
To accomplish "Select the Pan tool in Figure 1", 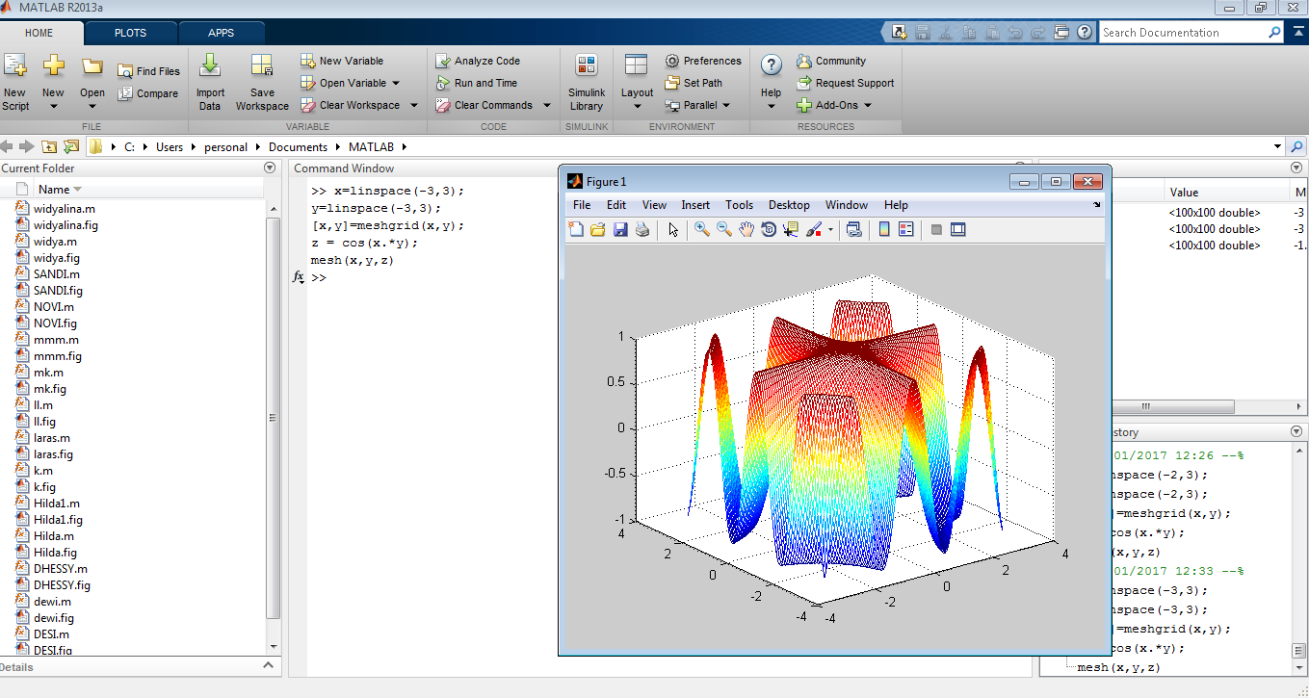I will click(x=746, y=229).
